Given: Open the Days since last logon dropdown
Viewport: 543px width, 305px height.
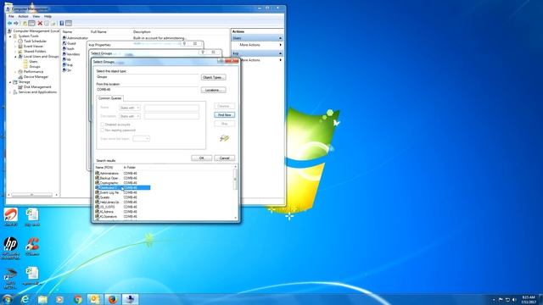Looking at the screenshot, I should click(141, 138).
